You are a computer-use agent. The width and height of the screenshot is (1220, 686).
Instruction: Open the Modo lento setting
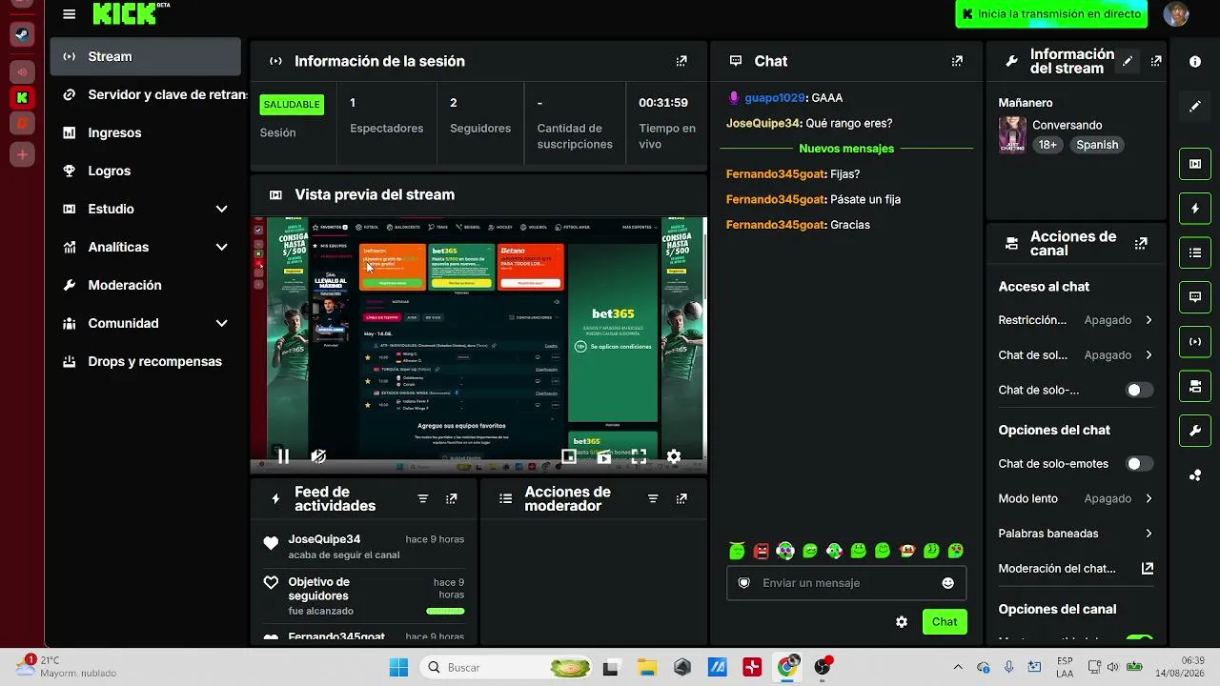tap(1075, 498)
